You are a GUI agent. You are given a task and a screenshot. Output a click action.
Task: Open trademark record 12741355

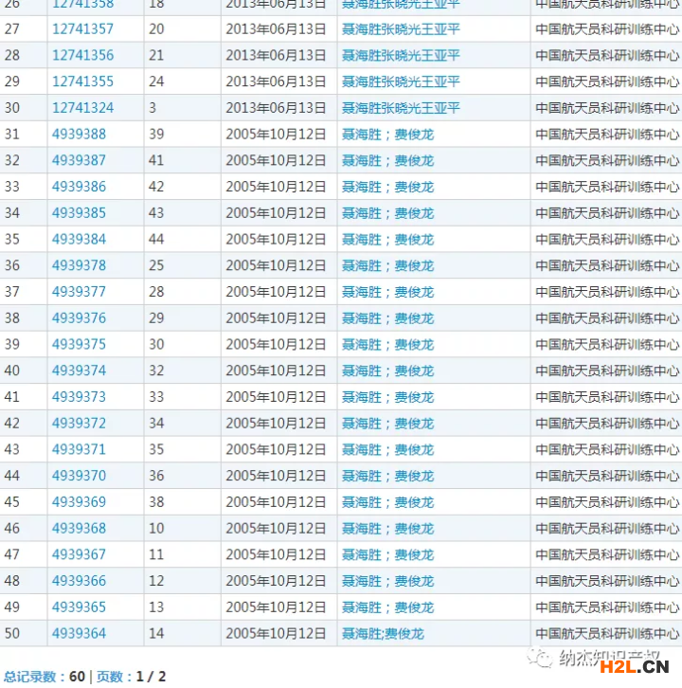pyautogui.click(x=82, y=81)
